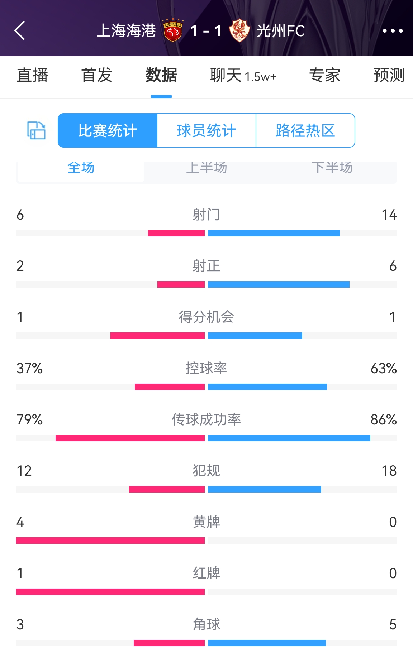Image resolution: width=413 pixels, height=672 pixels.
Task: Select 上半场 first-half filter
Action: pos(206,168)
